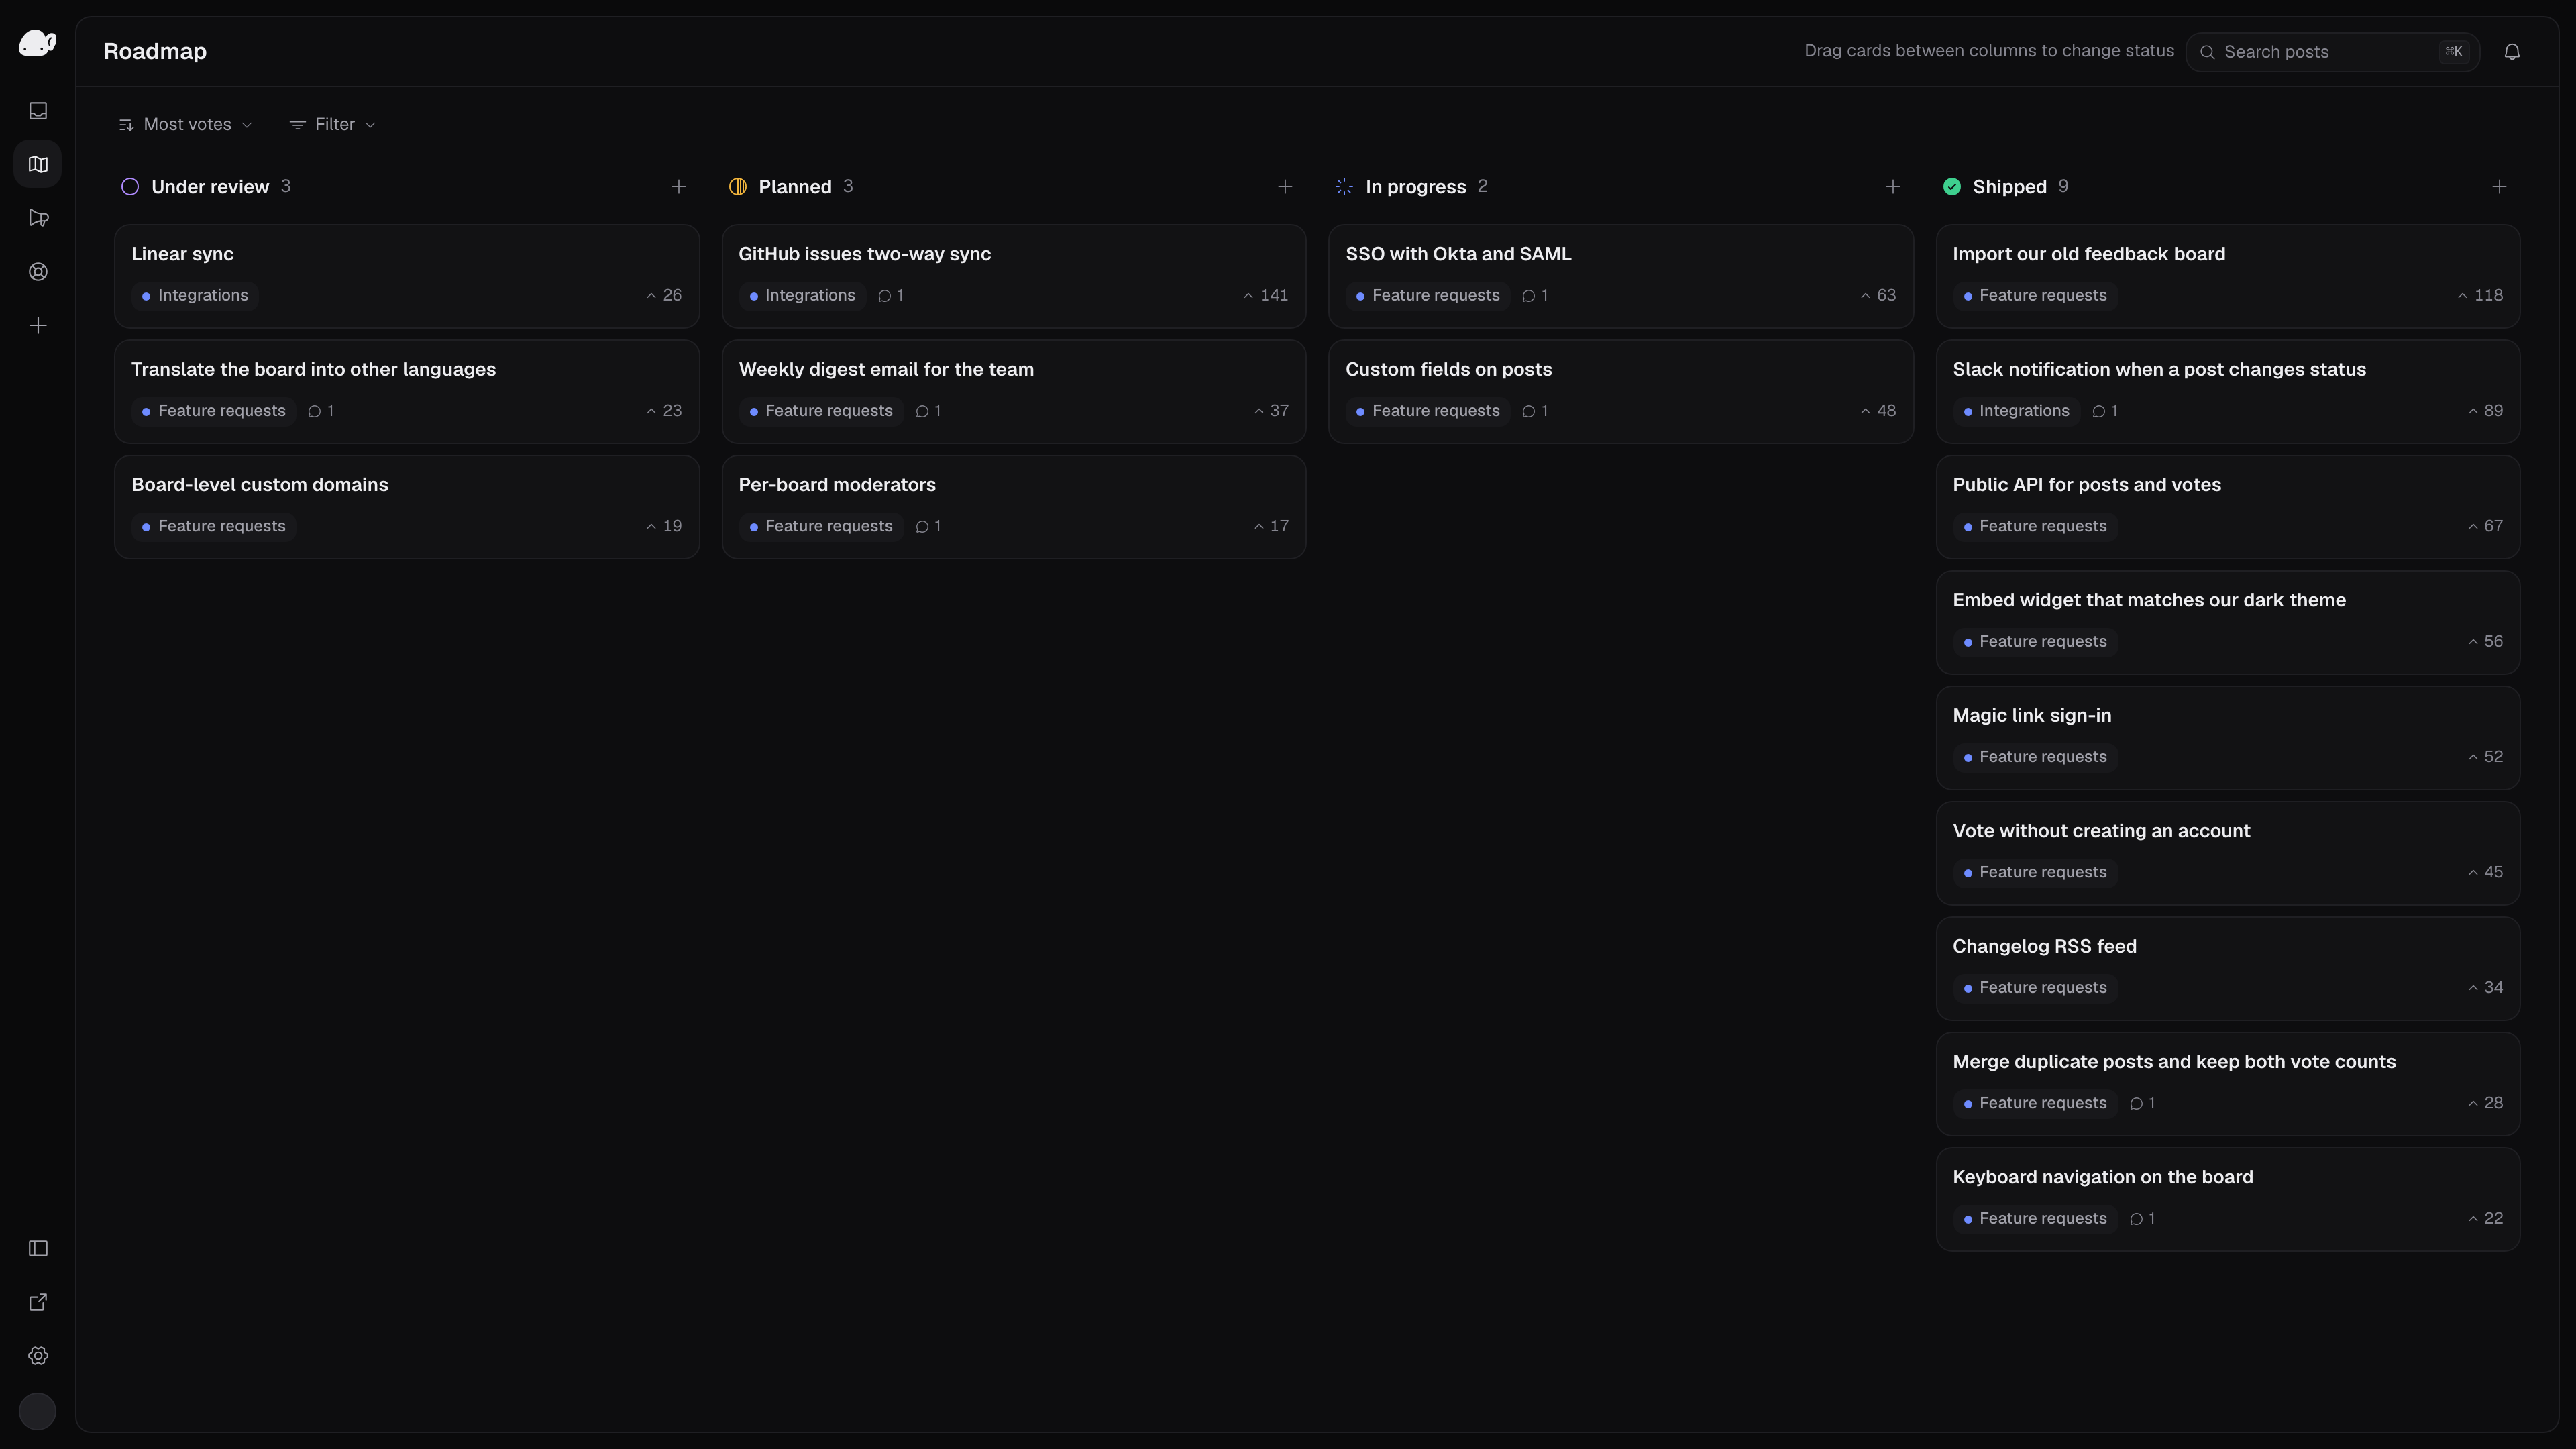Click the Roadmap page title
This screenshot has height=1449, width=2576.
(155, 51)
